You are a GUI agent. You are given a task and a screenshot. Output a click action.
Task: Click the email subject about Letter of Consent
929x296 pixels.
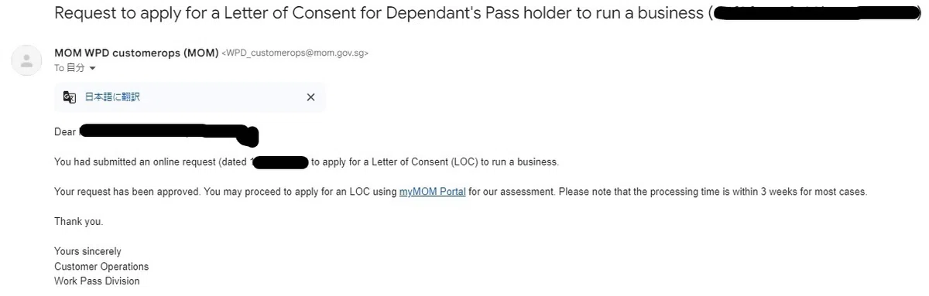click(x=380, y=13)
